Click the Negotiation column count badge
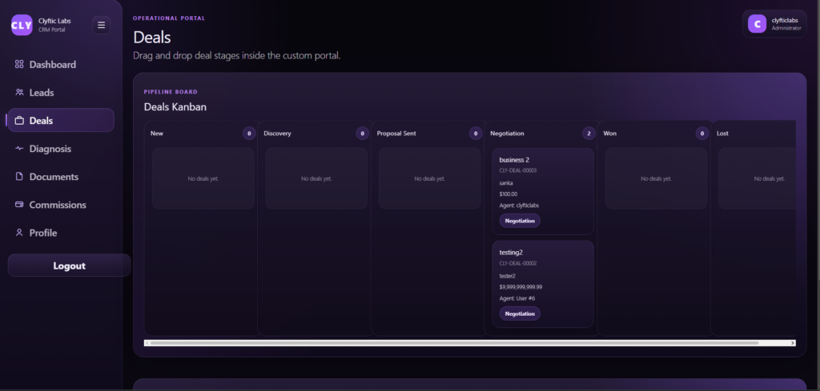The image size is (820, 391). tap(589, 134)
